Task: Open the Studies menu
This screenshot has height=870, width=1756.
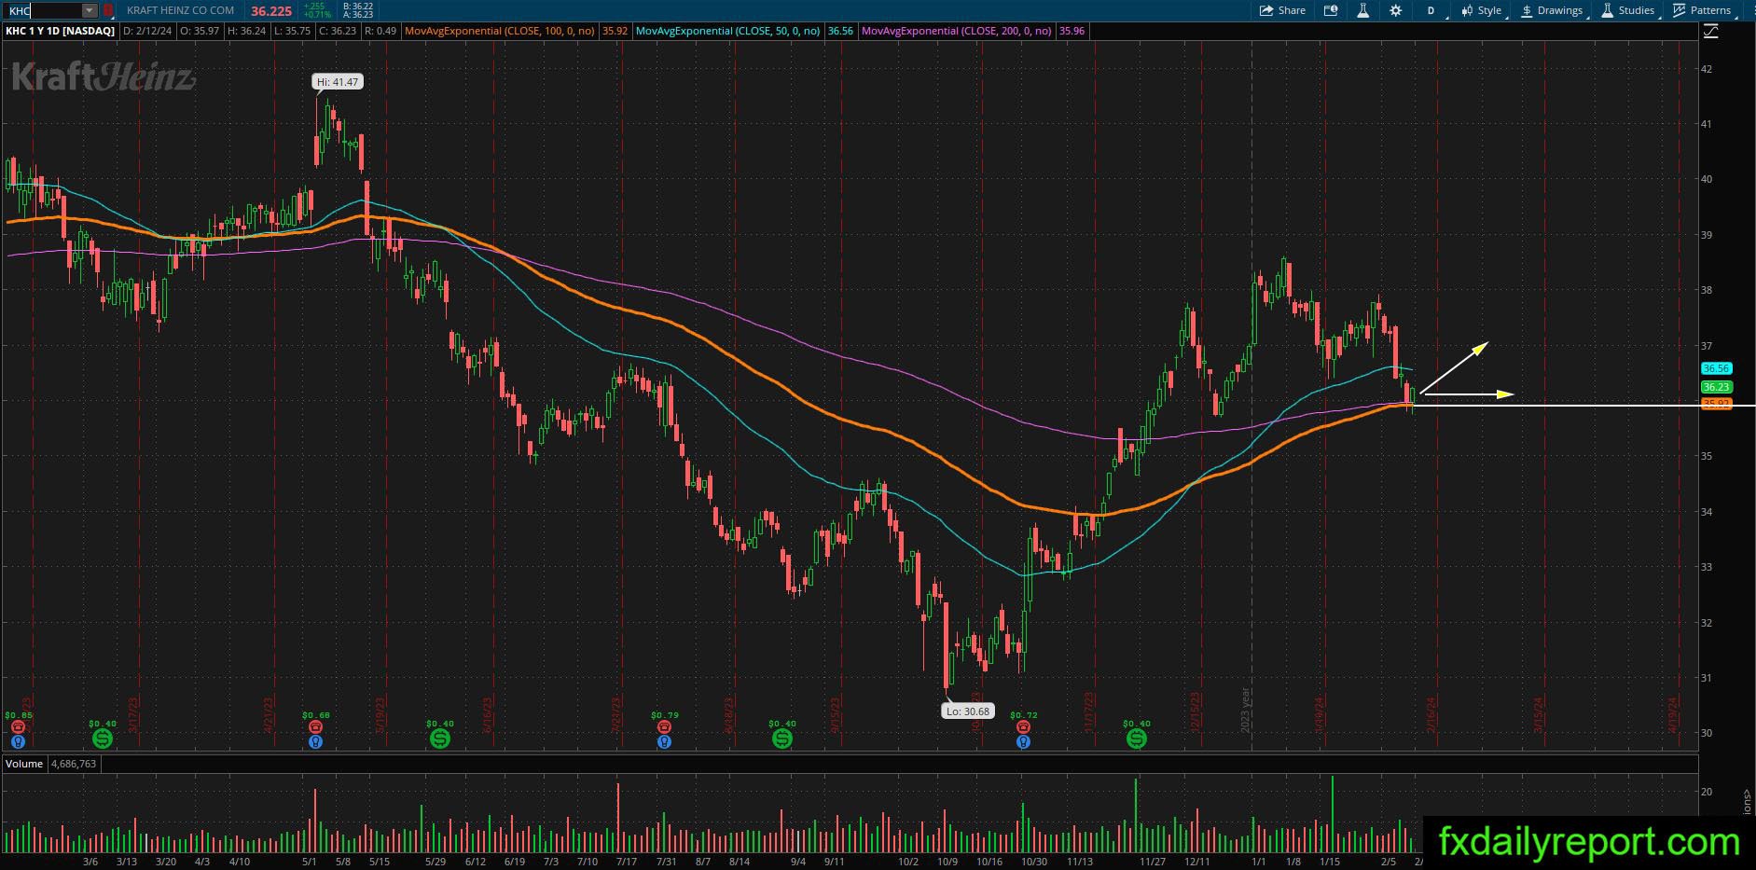Action: point(1628,10)
